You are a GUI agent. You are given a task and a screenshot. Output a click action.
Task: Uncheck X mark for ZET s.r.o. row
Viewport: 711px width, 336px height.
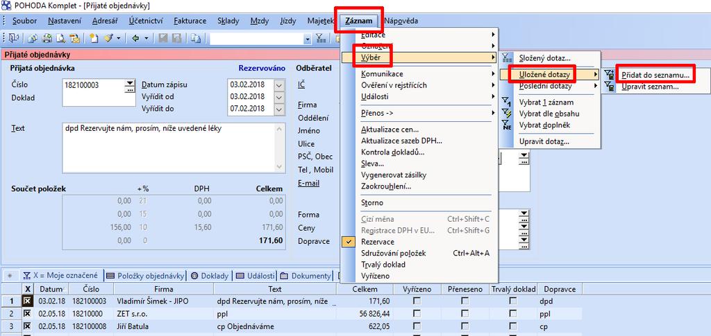coord(27,313)
